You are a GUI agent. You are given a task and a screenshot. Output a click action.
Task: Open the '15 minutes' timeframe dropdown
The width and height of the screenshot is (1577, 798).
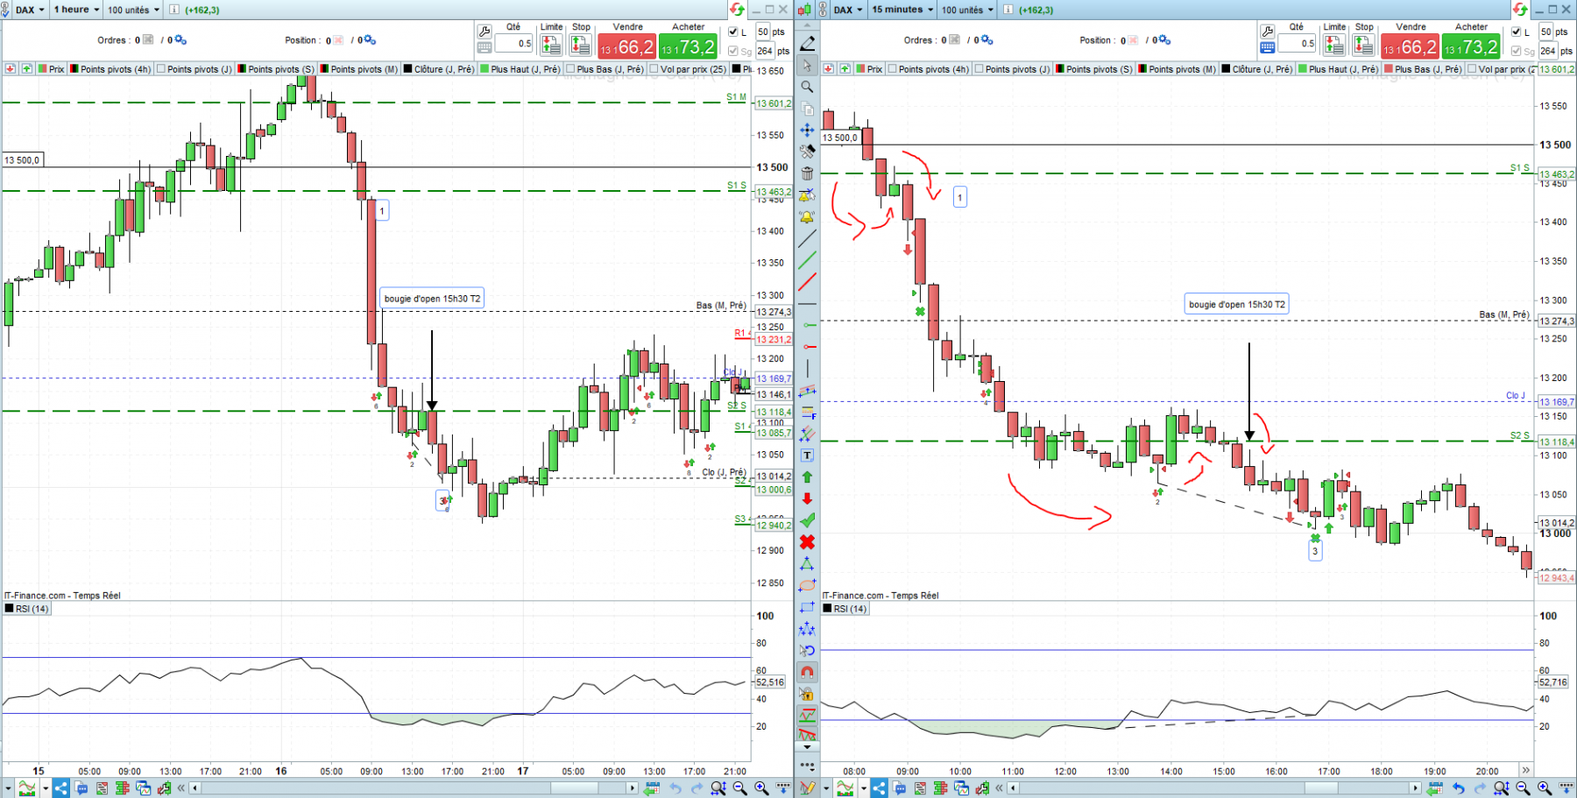click(x=902, y=10)
